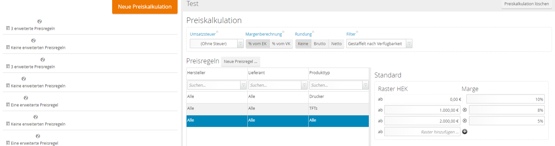Click the 'Neue Preisregel ...' button

coord(240,61)
